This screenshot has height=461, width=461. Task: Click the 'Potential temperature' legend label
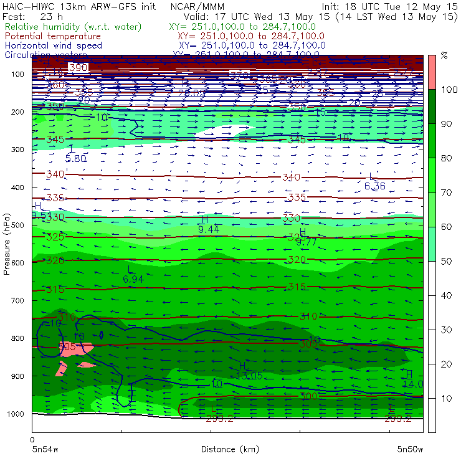click(53, 36)
